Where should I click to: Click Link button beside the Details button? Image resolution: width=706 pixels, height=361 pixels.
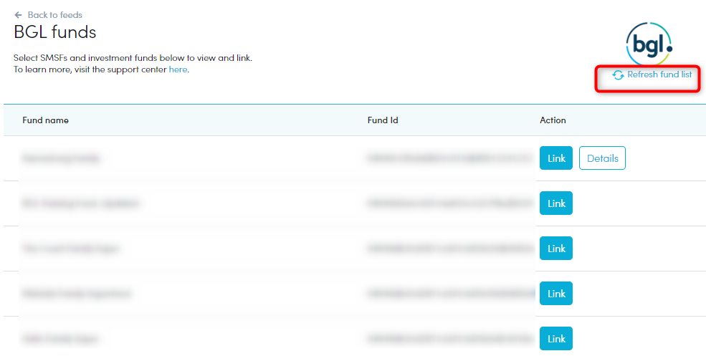point(556,158)
